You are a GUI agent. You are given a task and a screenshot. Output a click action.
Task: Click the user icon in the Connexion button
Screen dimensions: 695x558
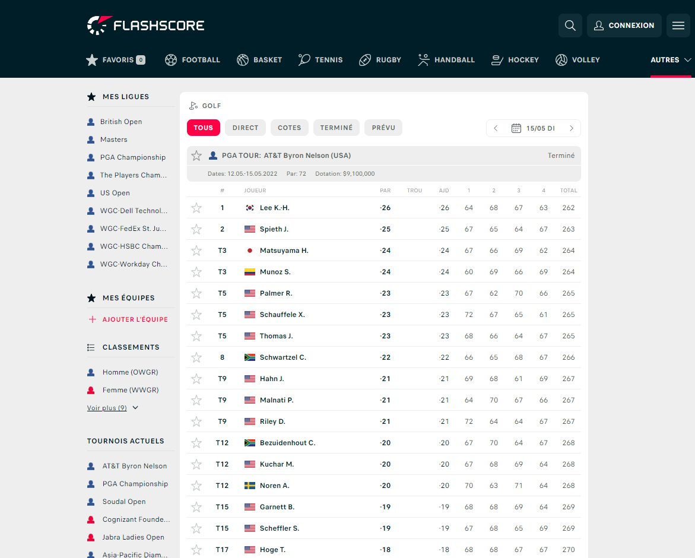coord(598,26)
